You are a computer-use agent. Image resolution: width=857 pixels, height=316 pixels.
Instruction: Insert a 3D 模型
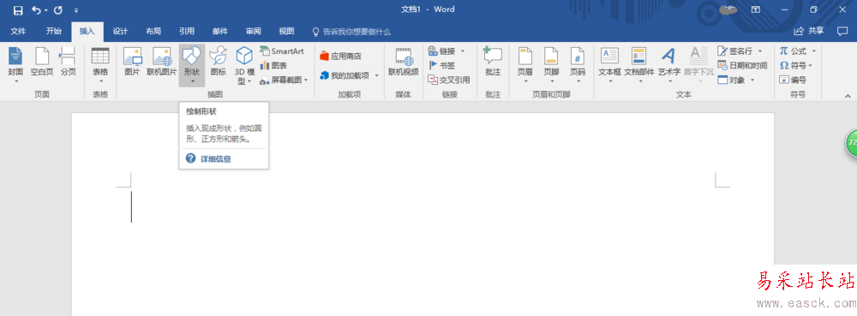[x=244, y=65]
